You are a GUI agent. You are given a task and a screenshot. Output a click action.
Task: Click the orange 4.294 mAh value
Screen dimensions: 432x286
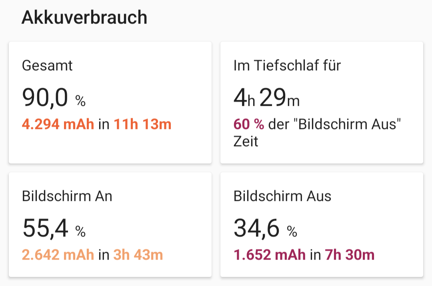58,125
